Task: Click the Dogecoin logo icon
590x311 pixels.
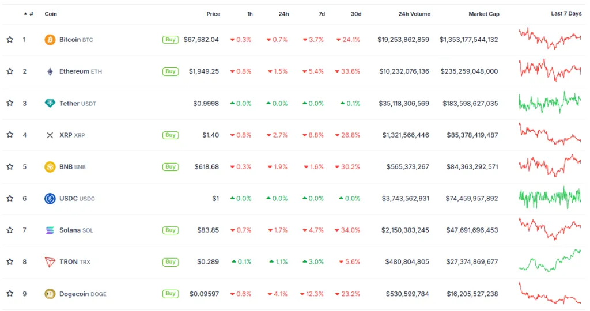Action: [50, 294]
